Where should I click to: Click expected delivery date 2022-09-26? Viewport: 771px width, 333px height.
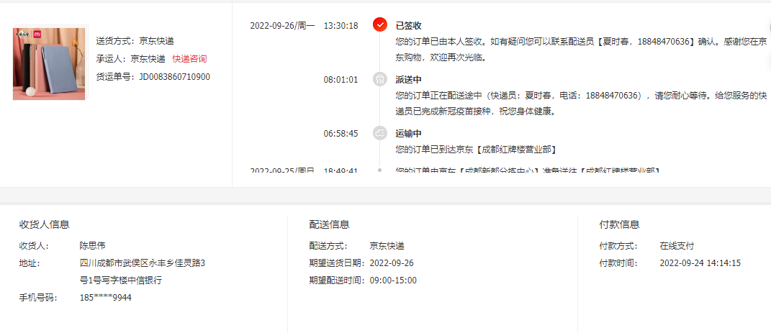coord(392,263)
